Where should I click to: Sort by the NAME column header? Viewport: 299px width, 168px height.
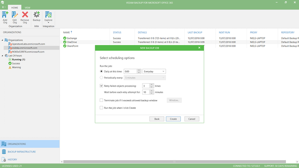coord(66,33)
